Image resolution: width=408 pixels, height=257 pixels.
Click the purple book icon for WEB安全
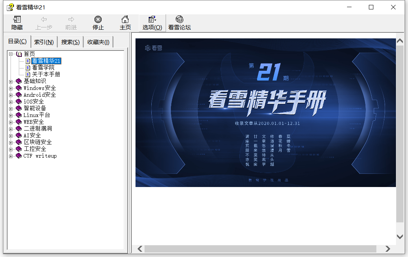pos(19,122)
